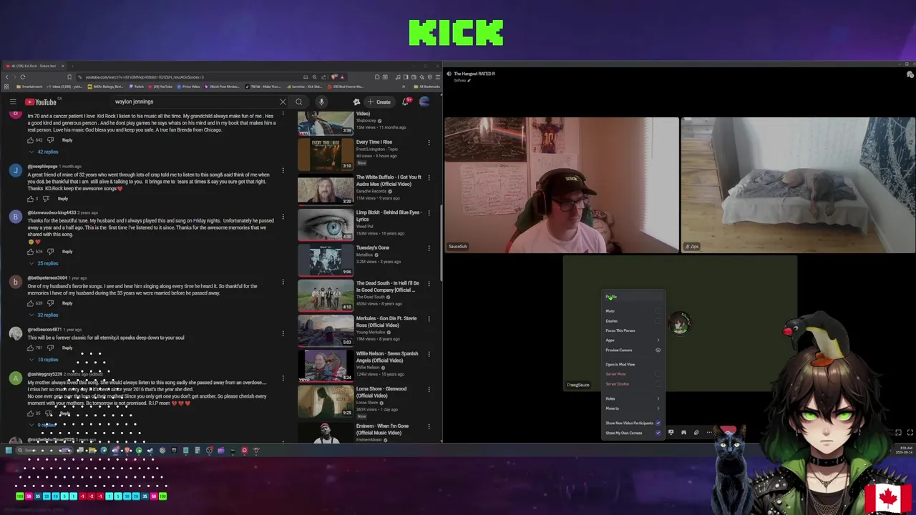The height and width of the screenshot is (515, 916).
Task: Expand the Move to submenu
Action: [x=633, y=408]
